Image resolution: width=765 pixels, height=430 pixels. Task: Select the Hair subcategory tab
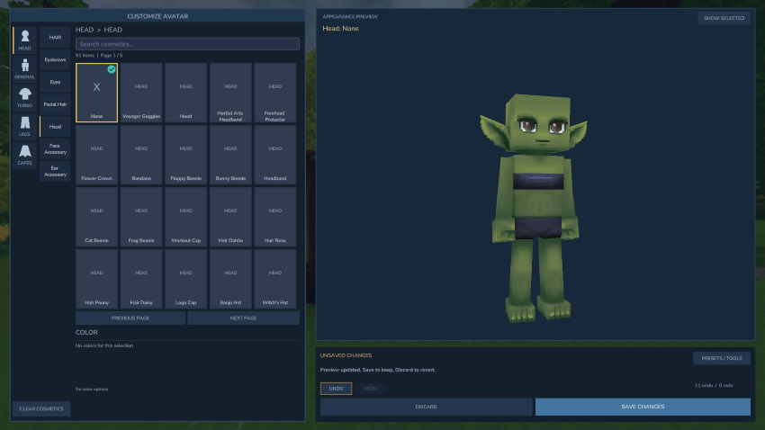click(55, 38)
